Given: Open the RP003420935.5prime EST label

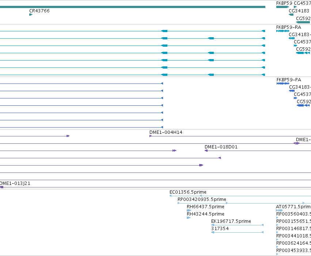Looking at the screenshot, I should coord(202,199).
